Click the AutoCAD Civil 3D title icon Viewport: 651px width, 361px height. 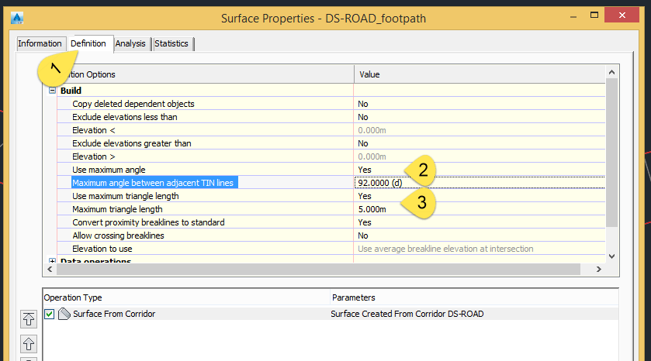(17, 19)
